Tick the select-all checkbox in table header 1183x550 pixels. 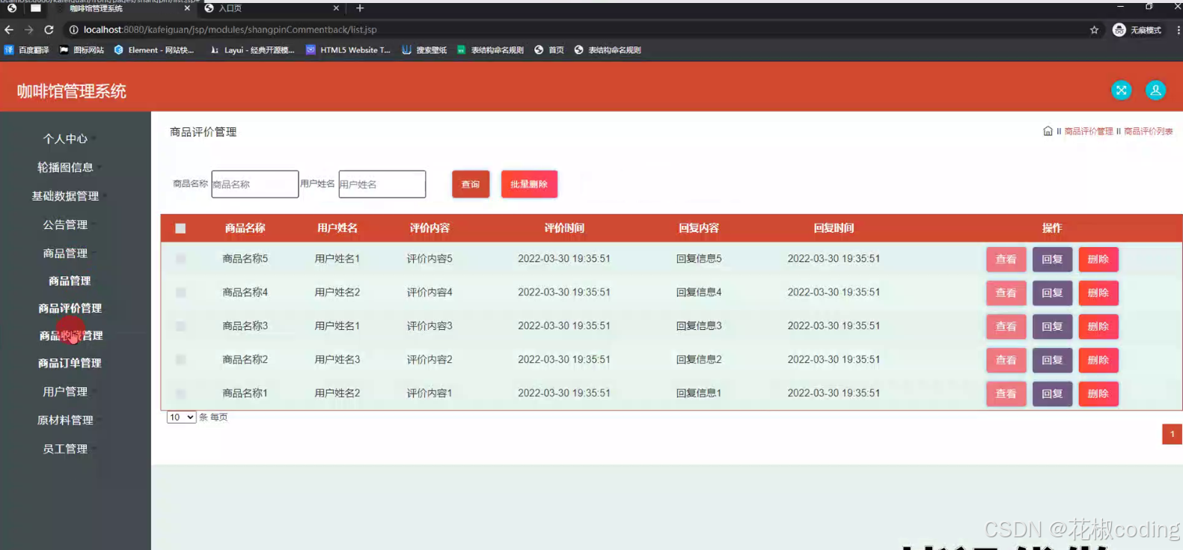tap(180, 228)
